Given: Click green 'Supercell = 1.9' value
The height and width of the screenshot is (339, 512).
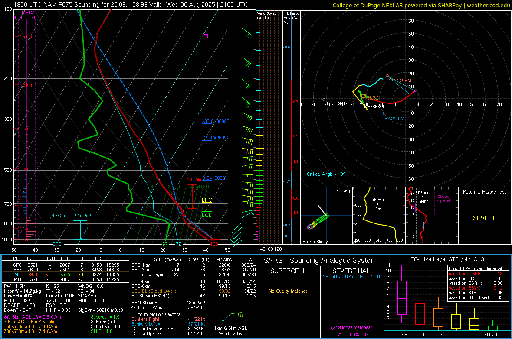Looking at the screenshot, I should click(x=105, y=317).
